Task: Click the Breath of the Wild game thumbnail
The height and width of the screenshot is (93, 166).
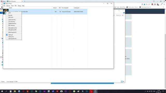Action: tap(6, 12)
